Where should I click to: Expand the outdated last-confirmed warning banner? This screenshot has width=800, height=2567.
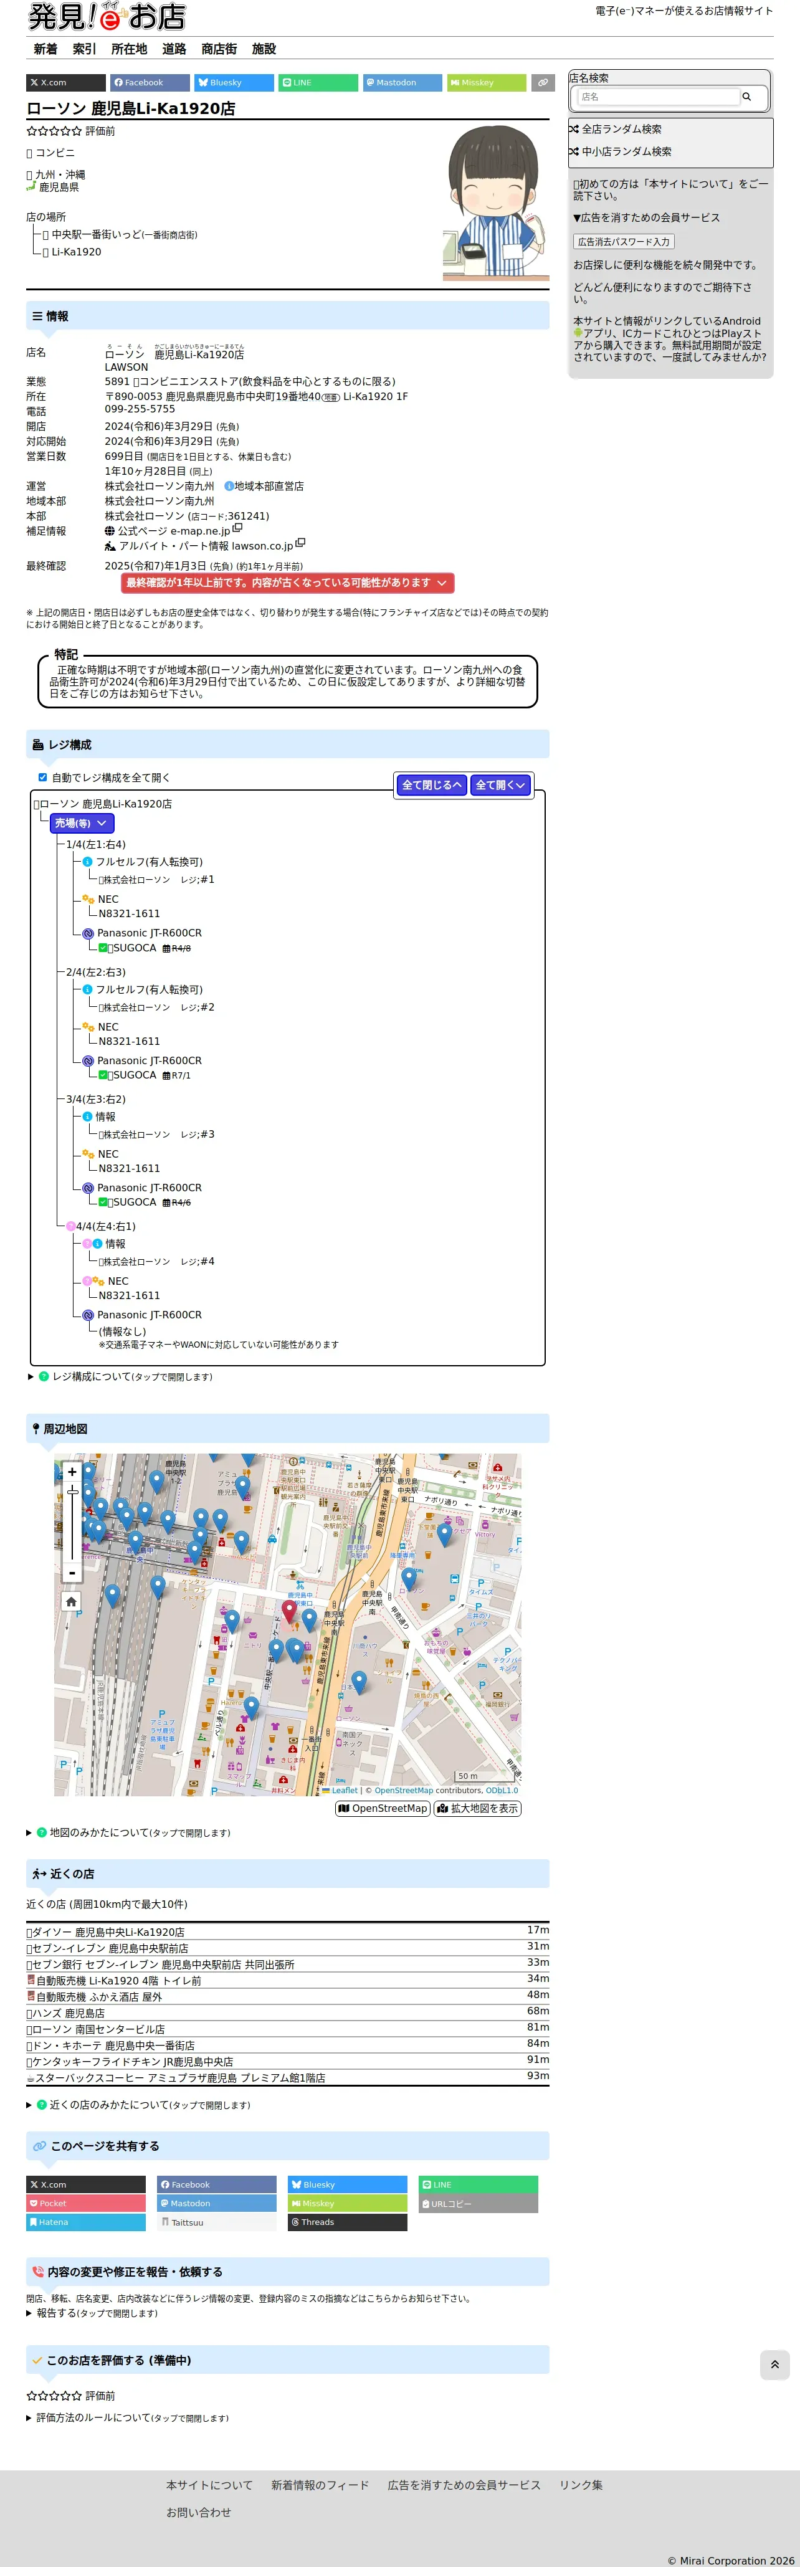(x=288, y=583)
